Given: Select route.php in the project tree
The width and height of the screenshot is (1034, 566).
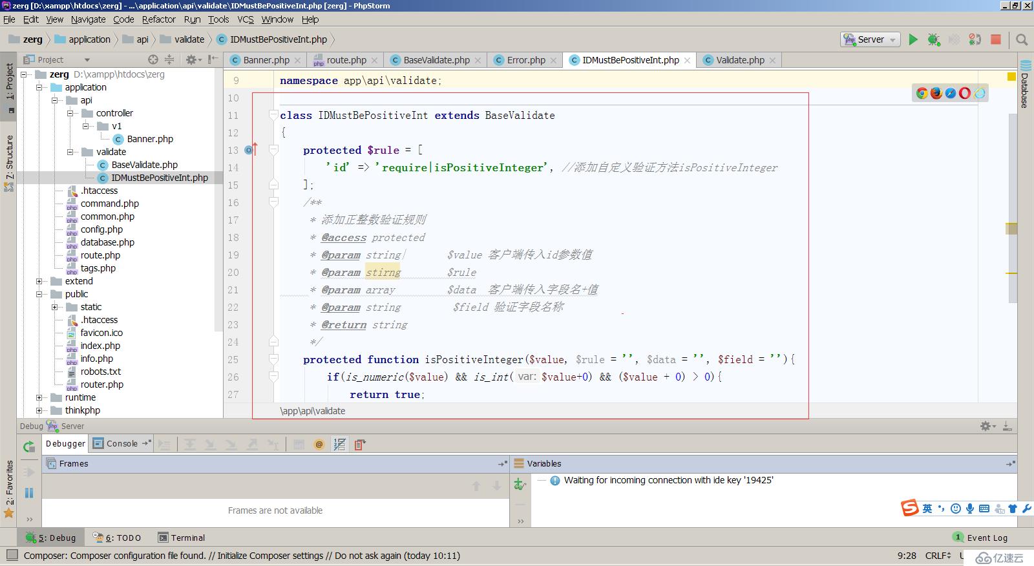Looking at the screenshot, I should (x=100, y=255).
